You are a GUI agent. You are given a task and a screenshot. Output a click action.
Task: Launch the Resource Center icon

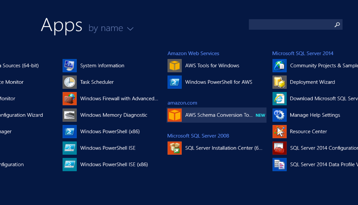[x=279, y=131]
